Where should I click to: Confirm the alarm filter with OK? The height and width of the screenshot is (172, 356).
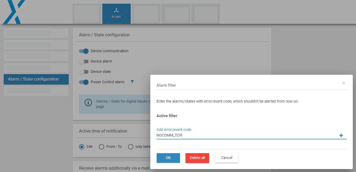tap(168, 158)
